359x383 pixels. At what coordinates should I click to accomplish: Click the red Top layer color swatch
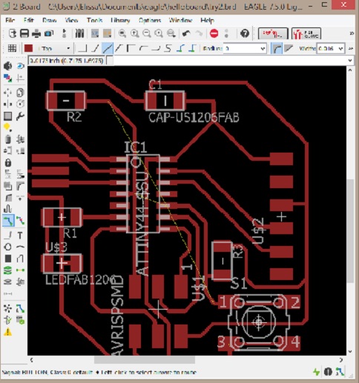coord(29,48)
